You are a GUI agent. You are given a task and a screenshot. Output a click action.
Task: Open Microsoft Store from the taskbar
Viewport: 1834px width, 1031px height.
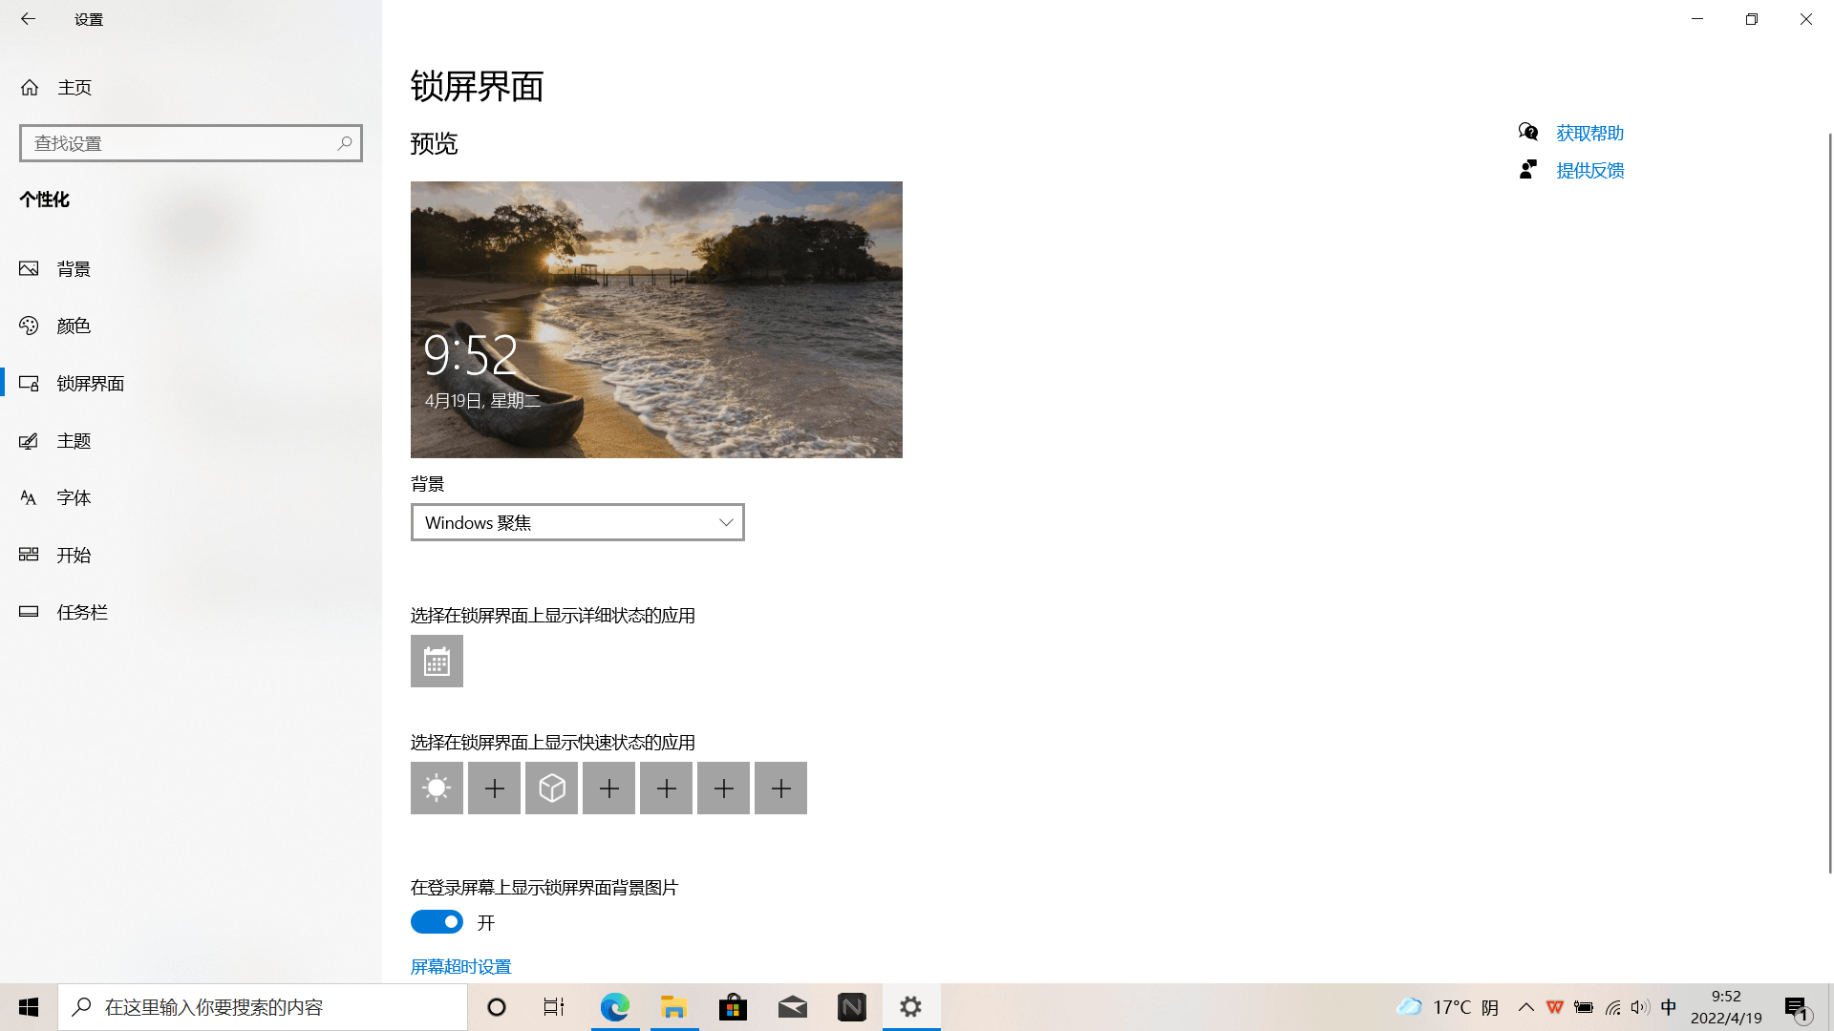tap(733, 1007)
